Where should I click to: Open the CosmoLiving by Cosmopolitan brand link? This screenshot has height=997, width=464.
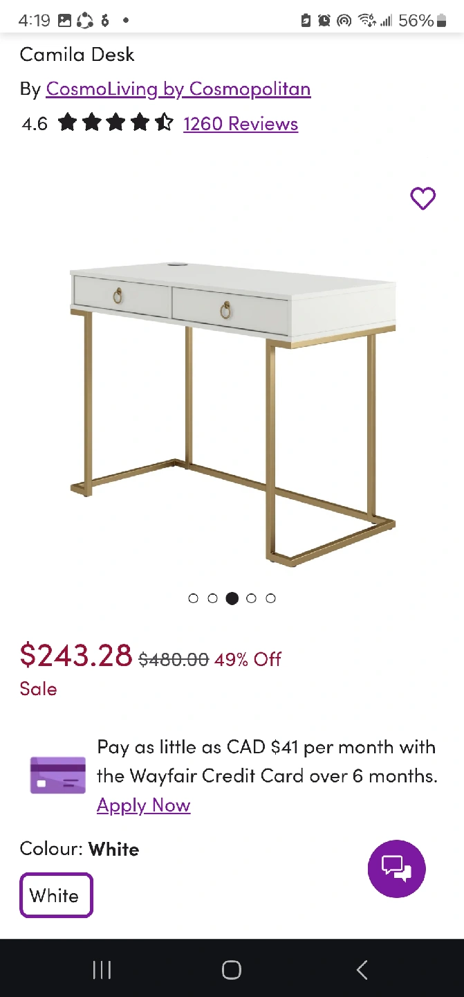[x=178, y=89]
